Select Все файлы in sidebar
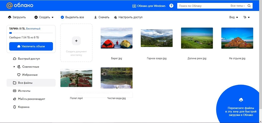Image resolution: width=262 pixels, height=123 pixels. tap(31, 83)
